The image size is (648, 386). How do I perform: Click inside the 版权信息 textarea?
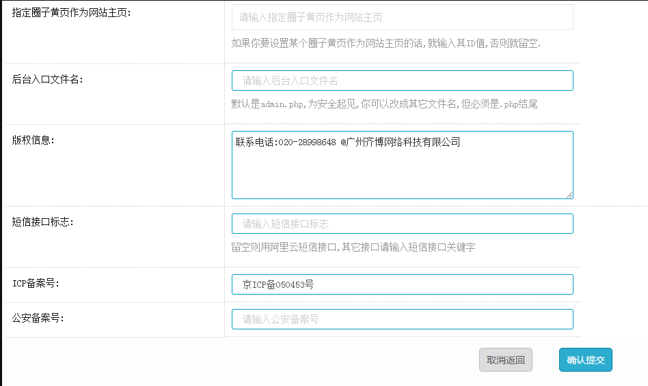(402, 165)
